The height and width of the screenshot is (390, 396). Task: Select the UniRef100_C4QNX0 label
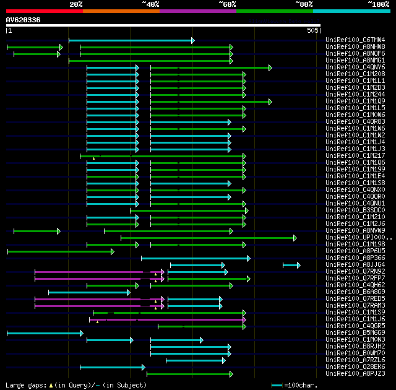pos(355,190)
